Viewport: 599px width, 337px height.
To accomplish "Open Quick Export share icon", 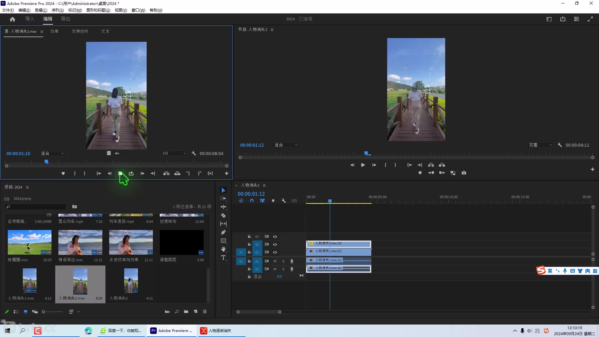I will click(563, 19).
